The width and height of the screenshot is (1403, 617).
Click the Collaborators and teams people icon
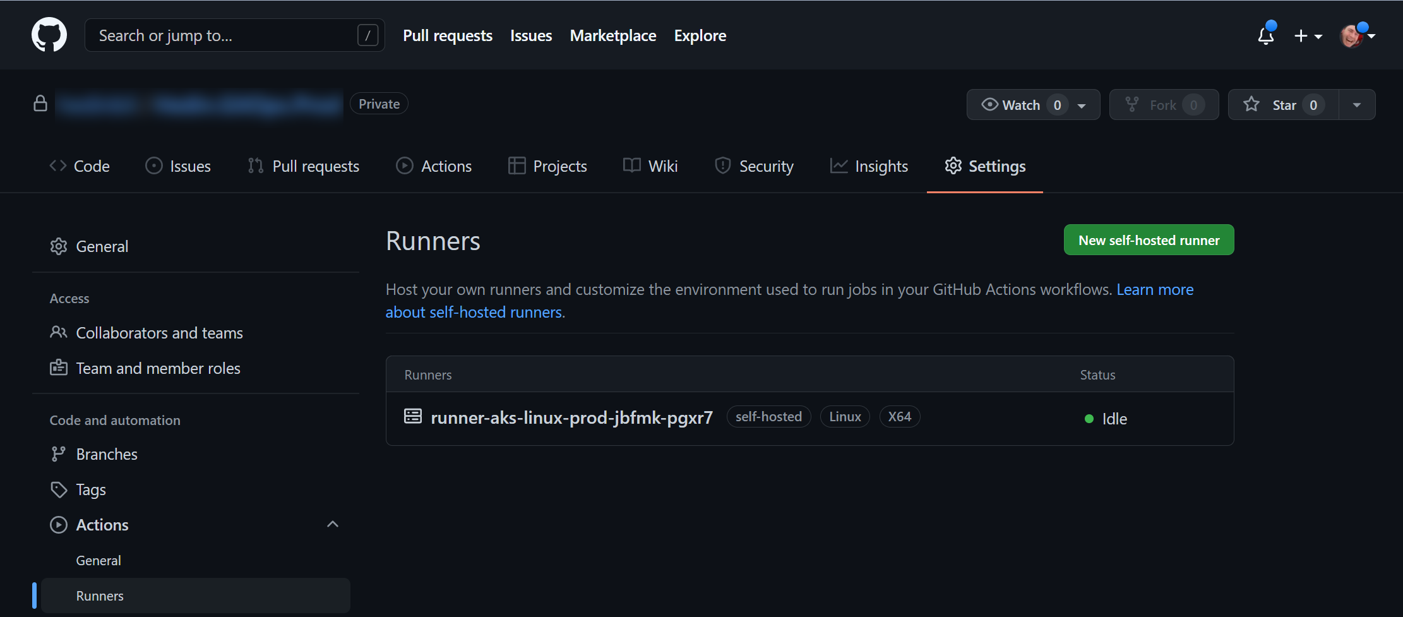[x=59, y=332]
